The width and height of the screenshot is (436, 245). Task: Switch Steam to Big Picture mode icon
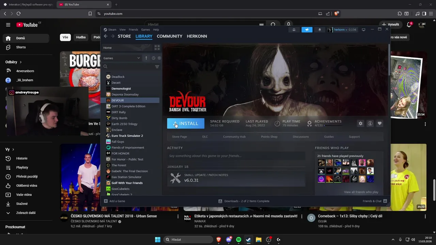click(363, 30)
